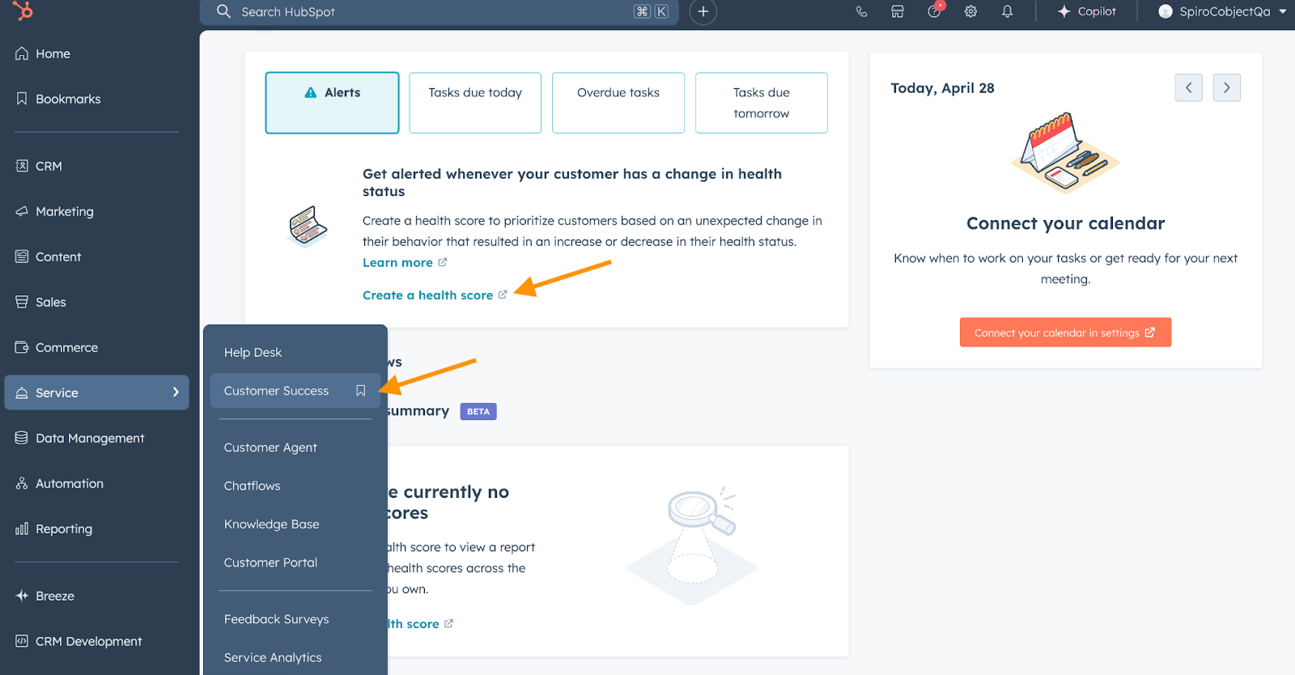Open Chatflows from Service menu
1295x675 pixels.
click(252, 486)
